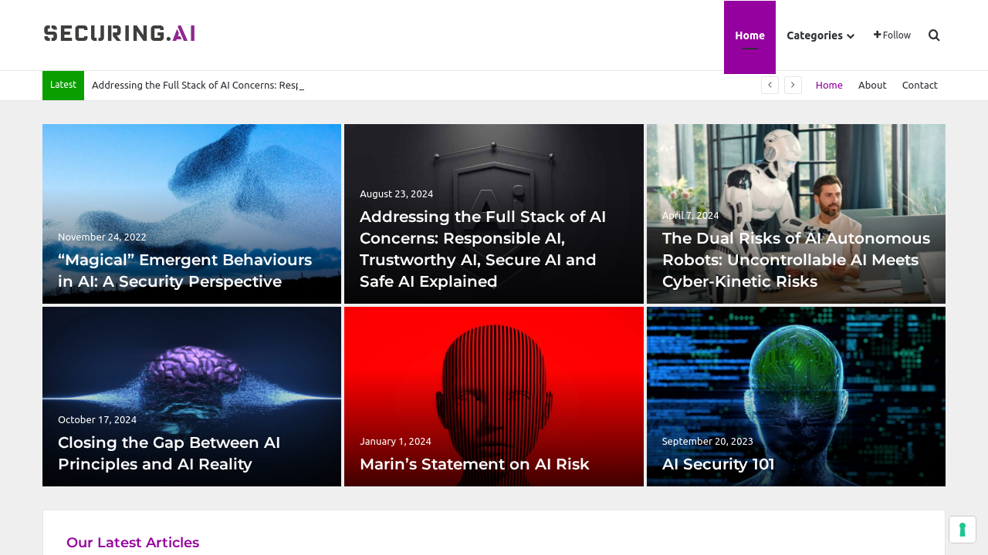Open Addressing the Full Stack article title
988x555 pixels.
coord(482,249)
